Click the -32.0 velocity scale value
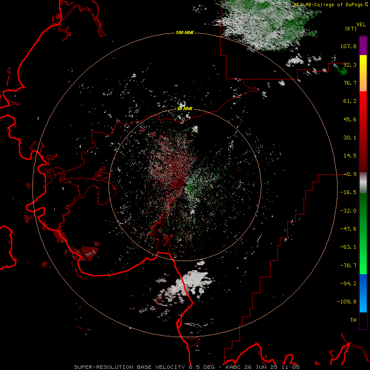Viewport: 370px width, 370px height. point(348,211)
